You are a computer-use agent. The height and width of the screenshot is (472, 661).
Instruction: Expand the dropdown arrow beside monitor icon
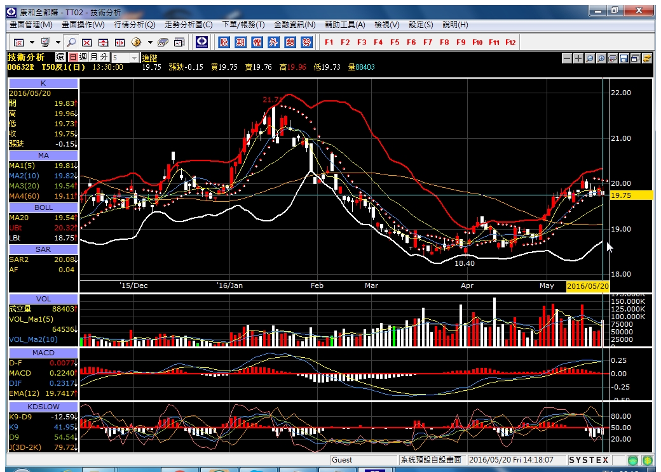[x=58, y=43]
